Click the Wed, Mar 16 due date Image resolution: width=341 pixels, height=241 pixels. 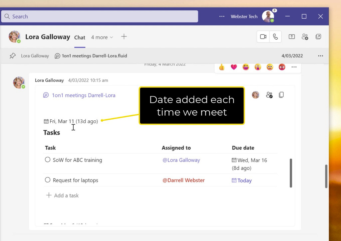(249, 164)
